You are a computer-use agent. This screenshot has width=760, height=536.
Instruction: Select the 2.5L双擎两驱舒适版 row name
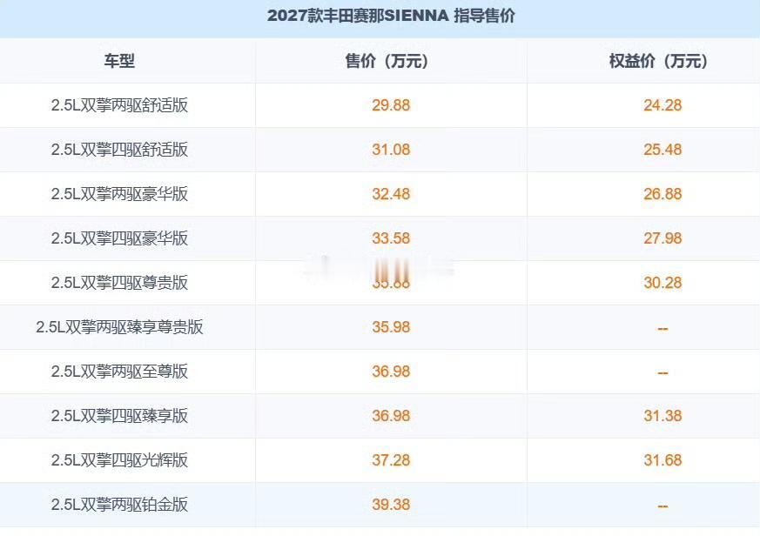[119, 105]
